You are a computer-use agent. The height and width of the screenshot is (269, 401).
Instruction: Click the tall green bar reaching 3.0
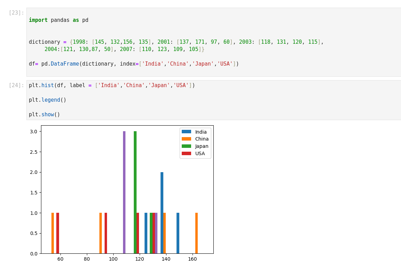135,192
